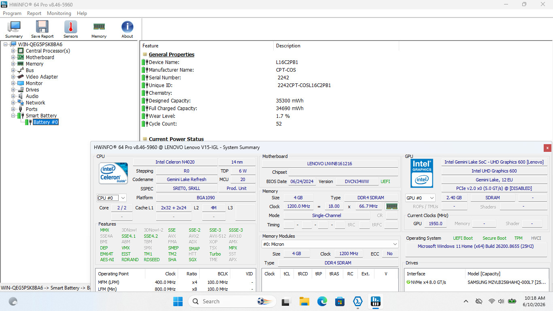Click the 'LENOVO LNVNB161216' motherboard field
The image size is (553, 311).
(x=330, y=164)
